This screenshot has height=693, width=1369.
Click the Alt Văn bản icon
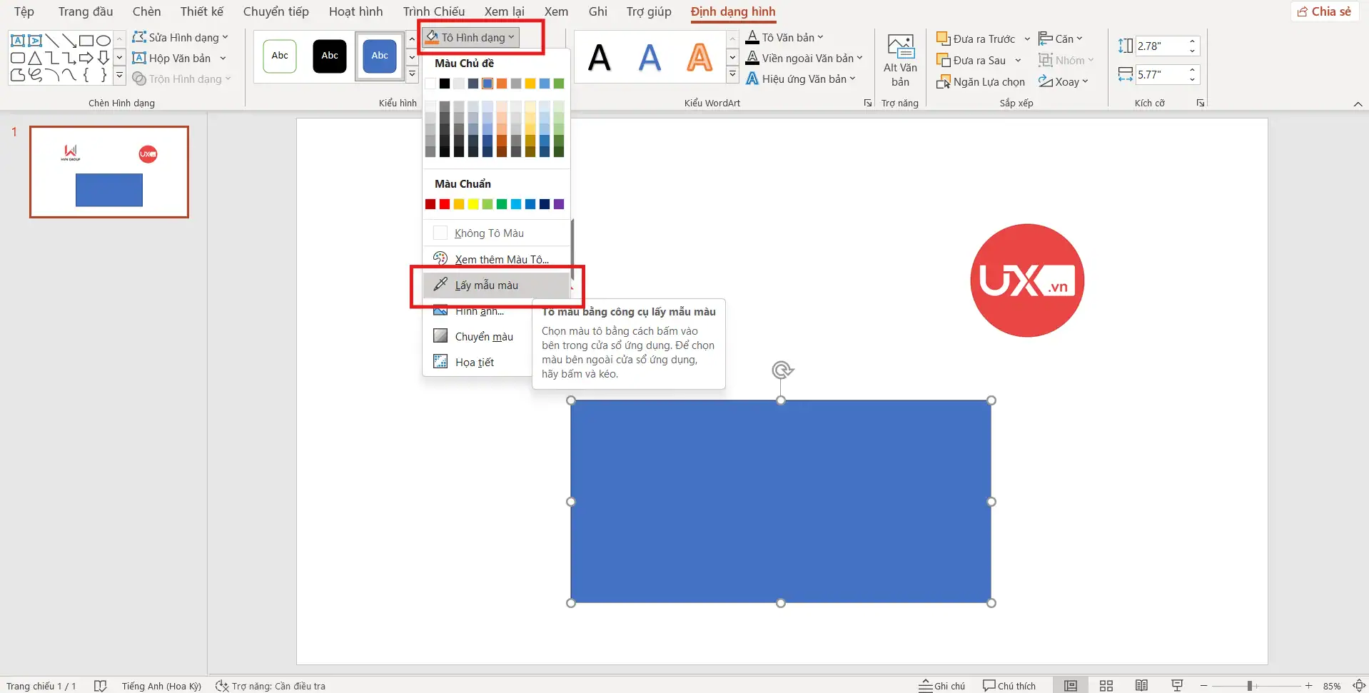point(900,57)
